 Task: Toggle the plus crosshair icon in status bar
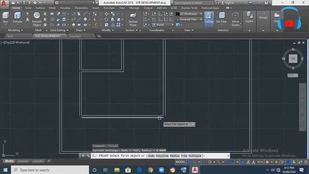276,162
